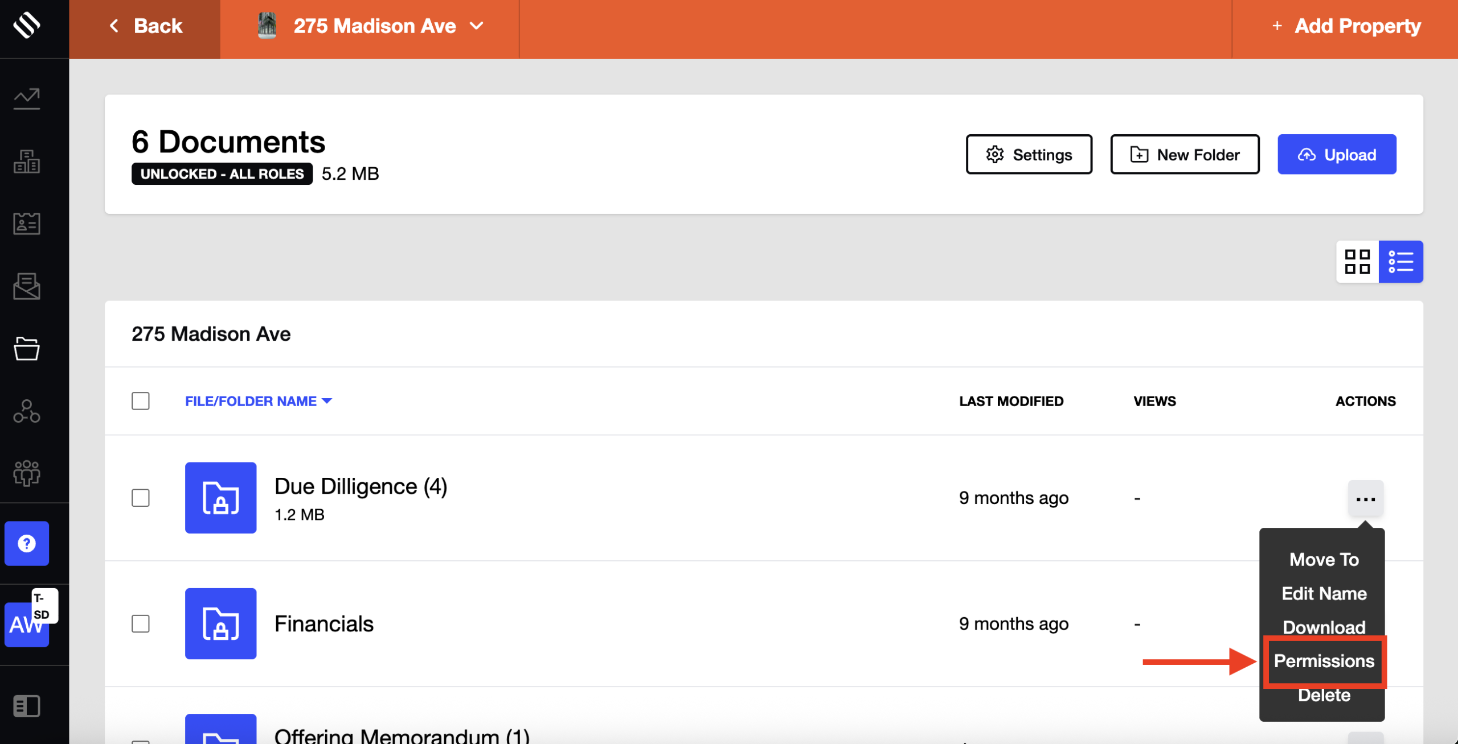Check the Financials folder checkbox

click(140, 623)
